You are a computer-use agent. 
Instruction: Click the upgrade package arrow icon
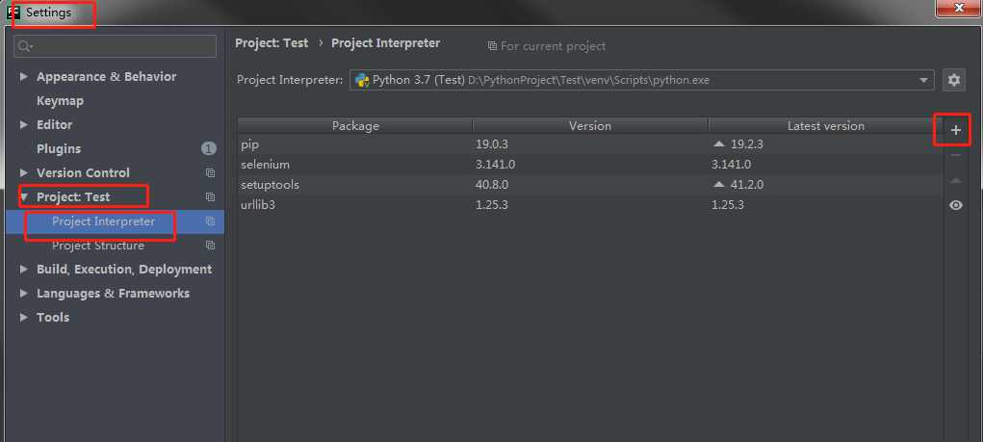pos(955,181)
